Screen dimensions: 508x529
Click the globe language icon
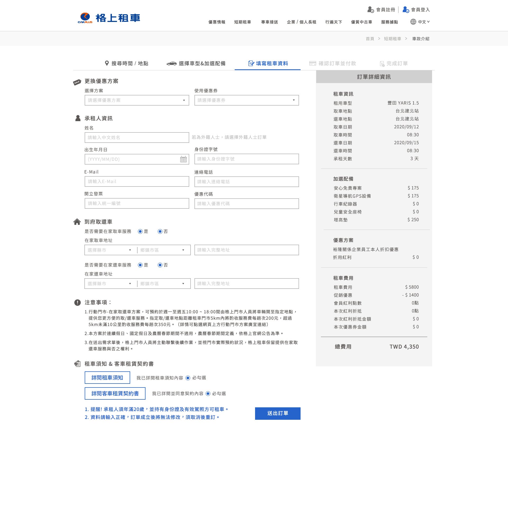[413, 22]
